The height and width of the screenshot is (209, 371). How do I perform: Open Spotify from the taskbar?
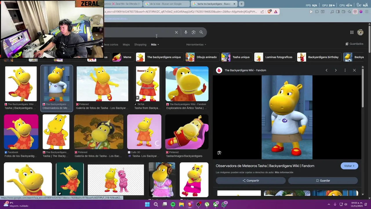tap(173, 204)
